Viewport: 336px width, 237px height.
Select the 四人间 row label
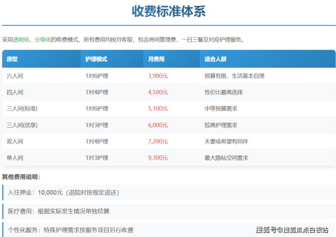tap(15, 92)
